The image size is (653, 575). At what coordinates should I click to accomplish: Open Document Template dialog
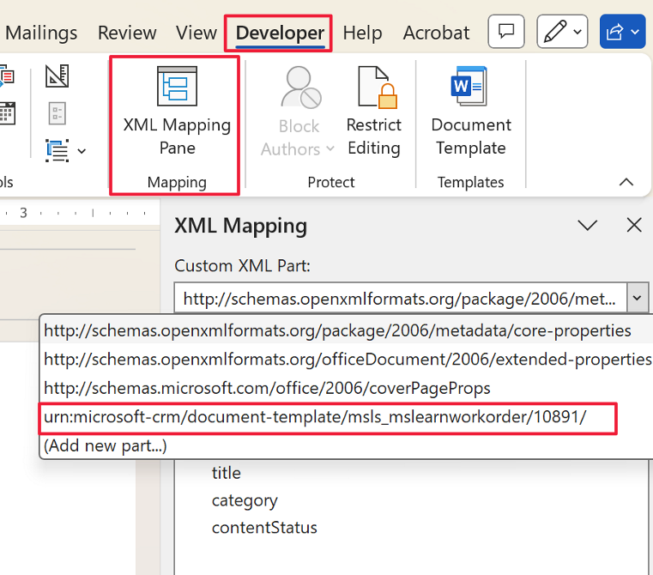click(x=470, y=112)
